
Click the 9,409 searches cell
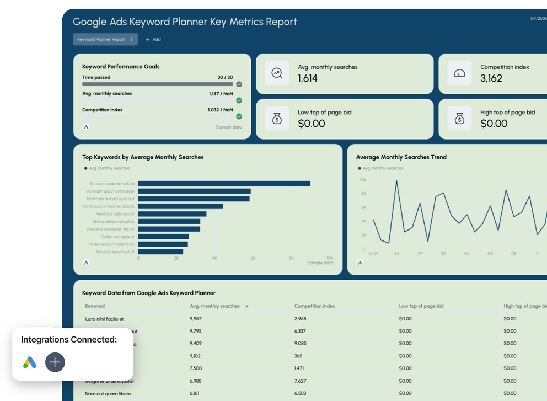click(x=196, y=343)
